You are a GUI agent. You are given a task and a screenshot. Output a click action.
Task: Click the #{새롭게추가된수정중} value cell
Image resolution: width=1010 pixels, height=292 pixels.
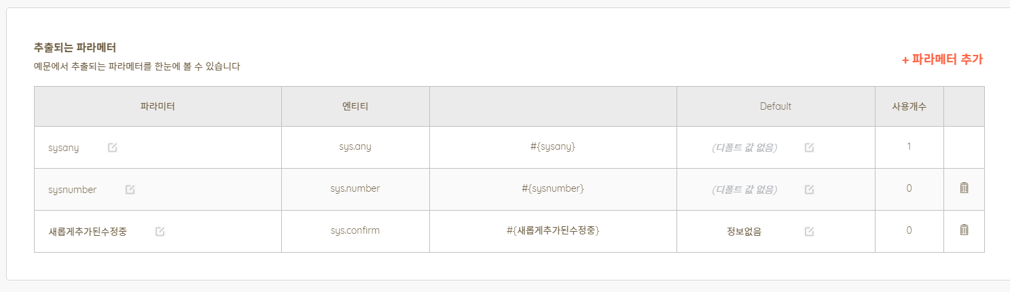[553, 231]
